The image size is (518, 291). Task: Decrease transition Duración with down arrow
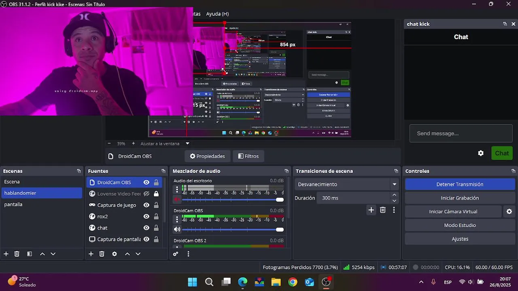tap(394, 200)
